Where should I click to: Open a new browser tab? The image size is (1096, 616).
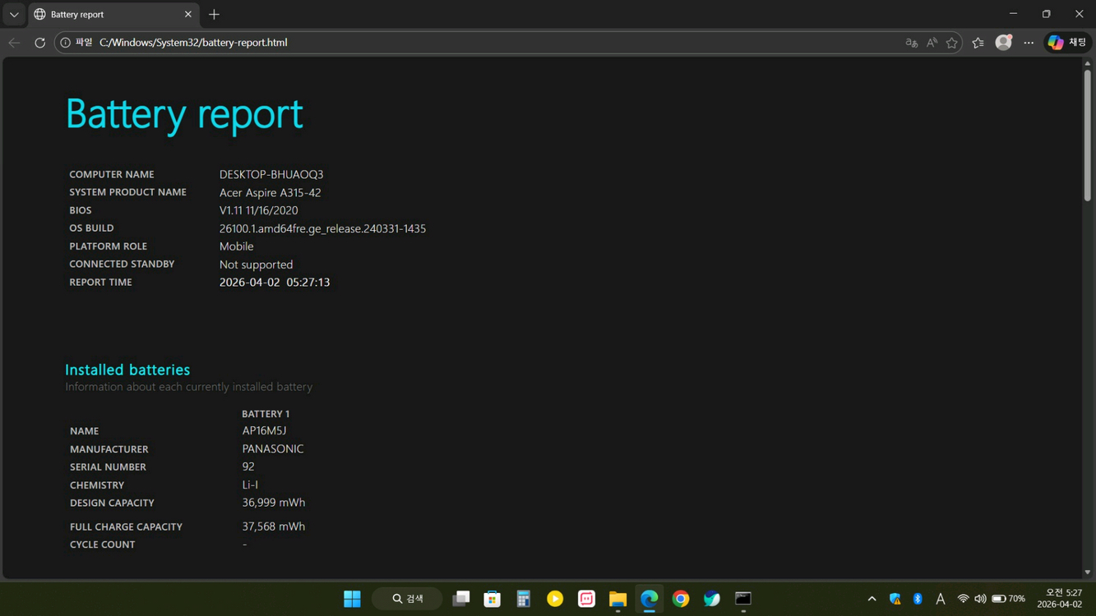pos(214,14)
